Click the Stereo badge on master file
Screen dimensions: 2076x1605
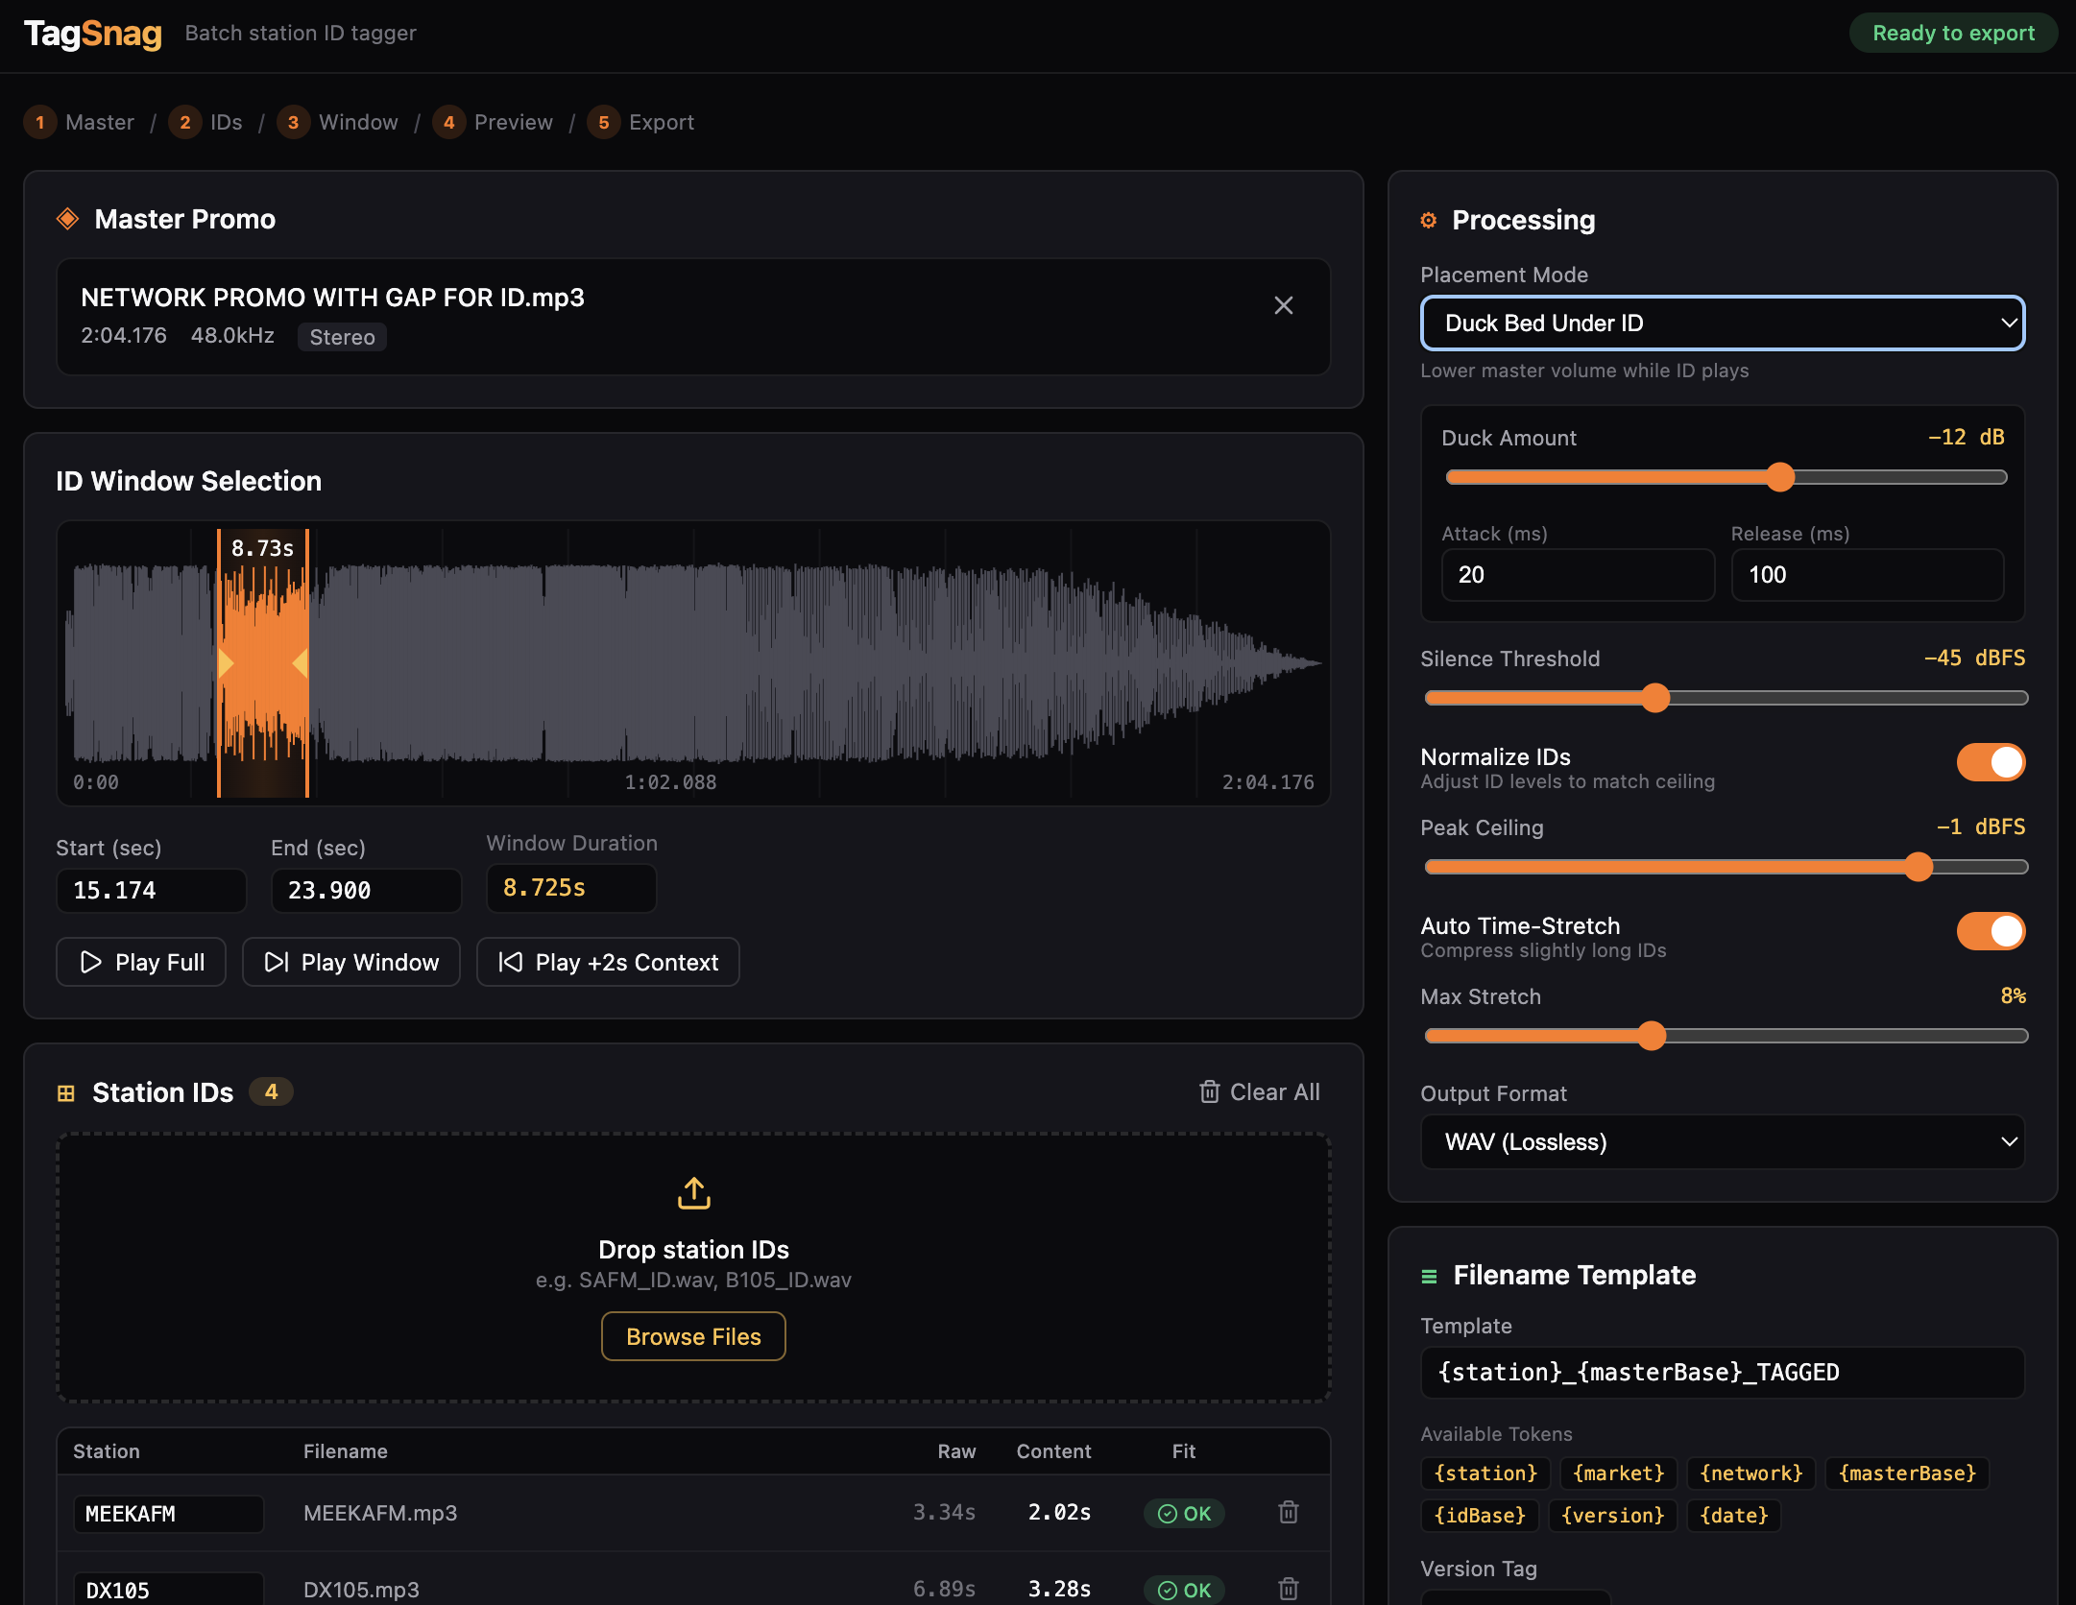pos(342,337)
